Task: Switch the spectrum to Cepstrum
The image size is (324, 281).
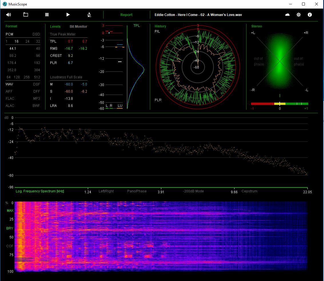Action: [249, 191]
